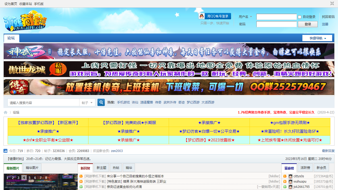338x190 pixels.
Task: Open the 放置挂机传奇 banner advertisement
Action: (169, 87)
